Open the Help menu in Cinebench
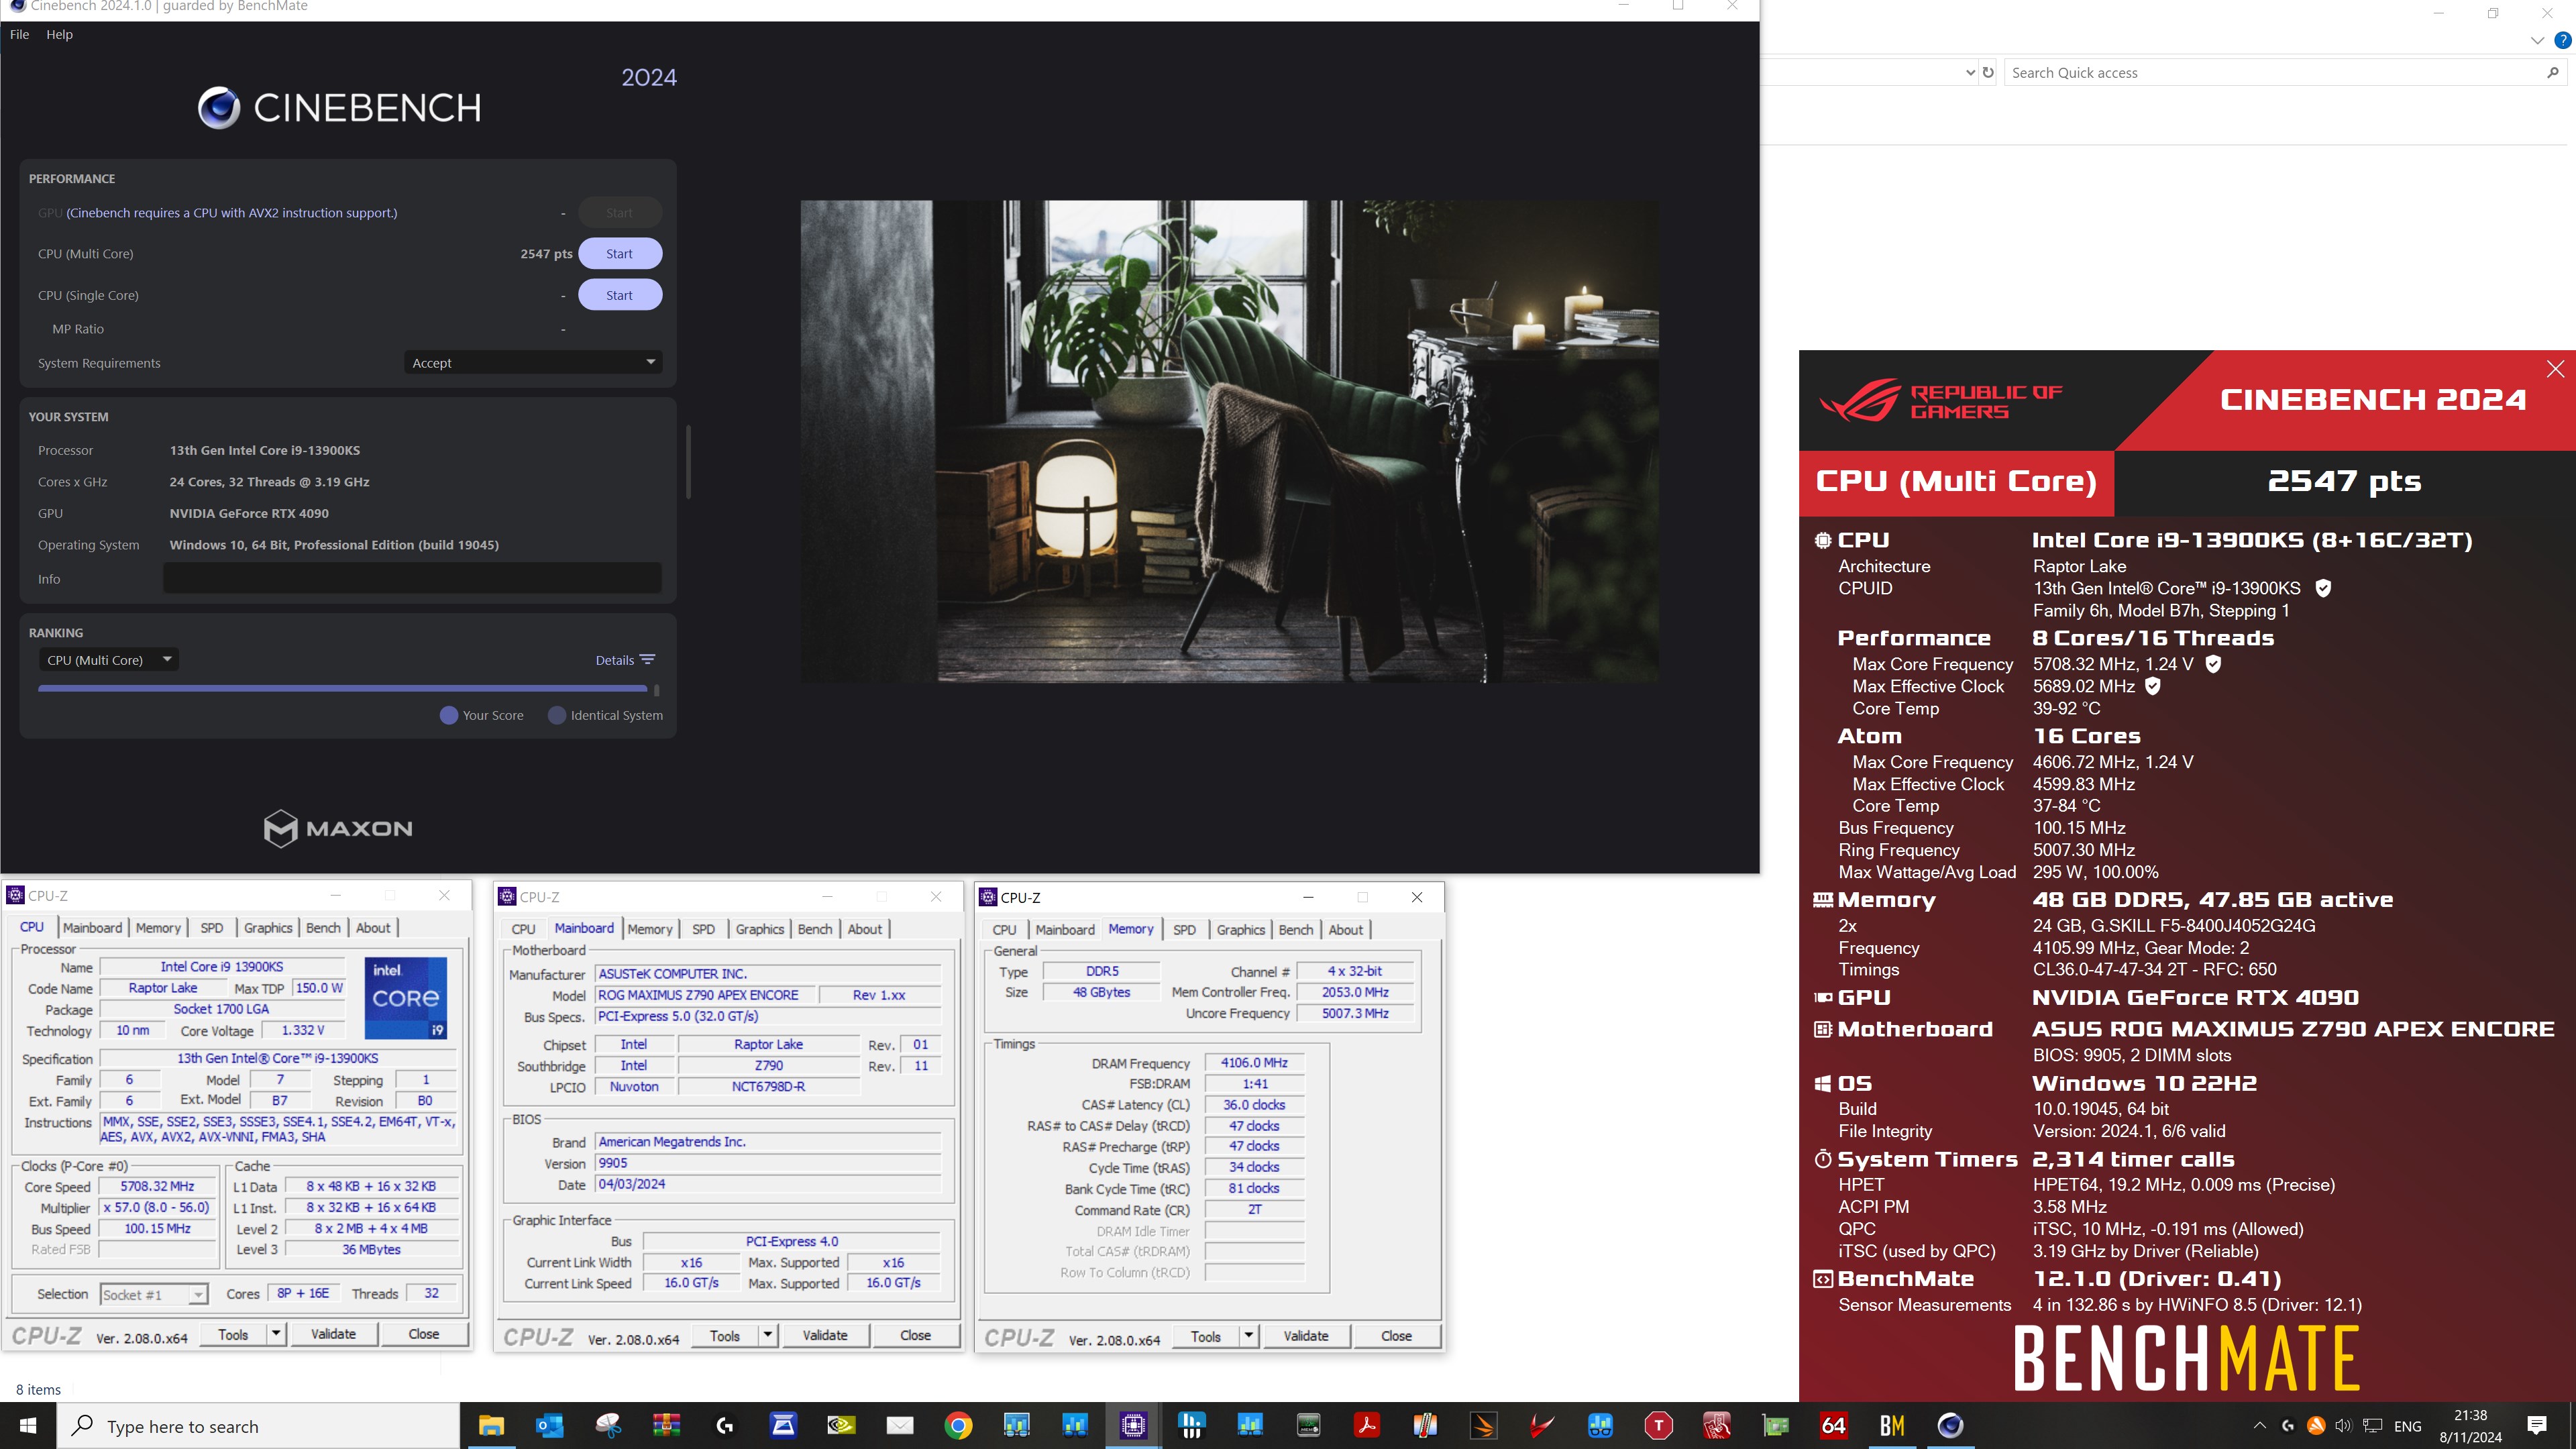This screenshot has width=2576, height=1449. 59,34
